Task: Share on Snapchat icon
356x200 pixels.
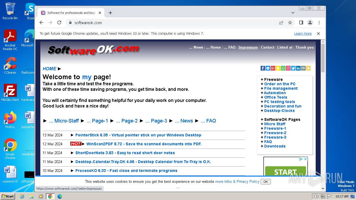Action: [278, 68]
